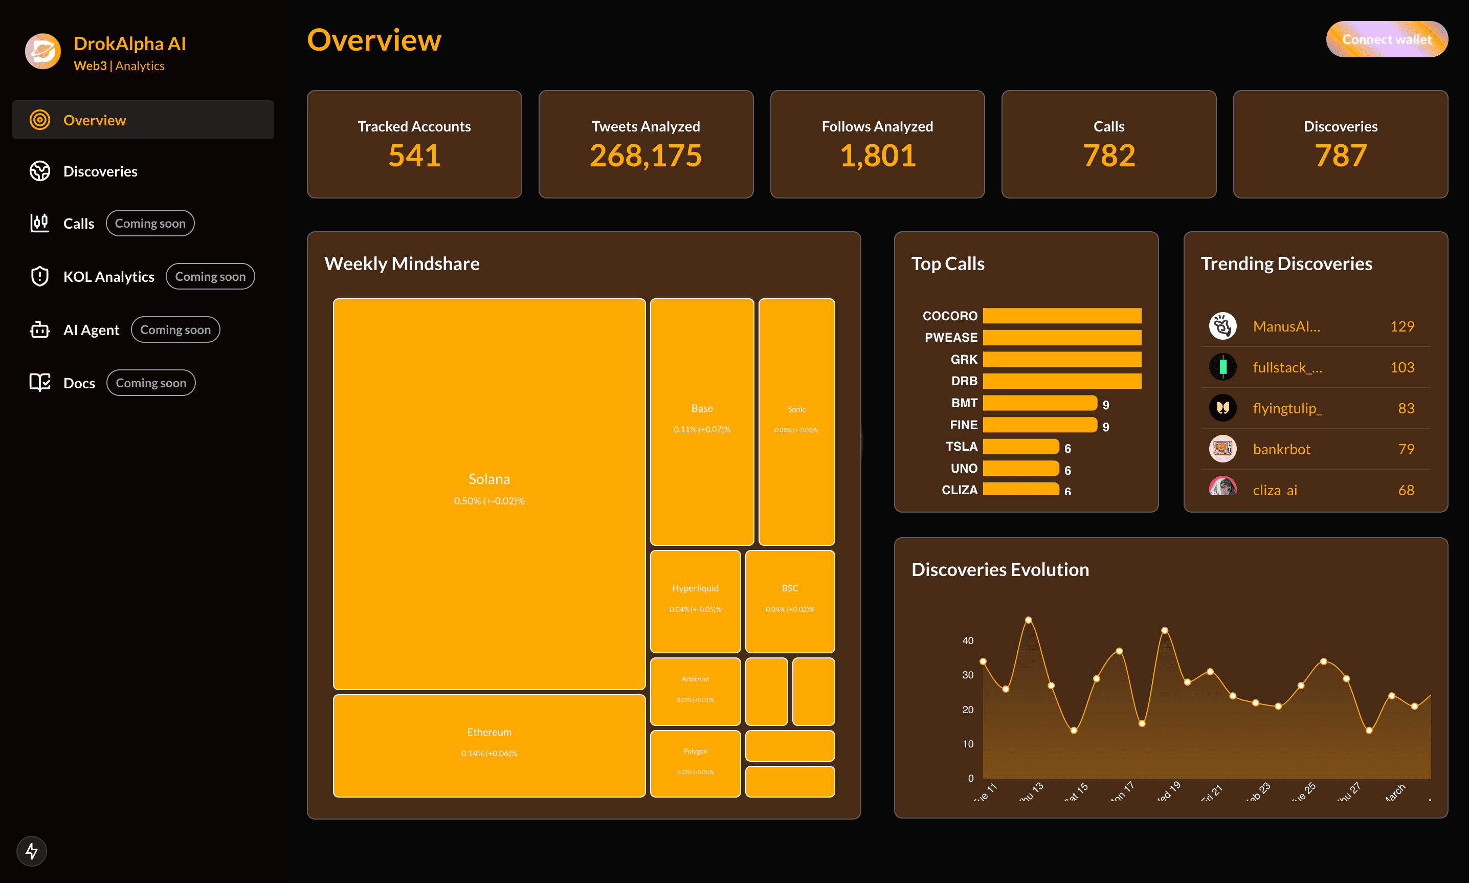Open the Calls 782 stat card
This screenshot has height=883, width=1469.
point(1108,144)
